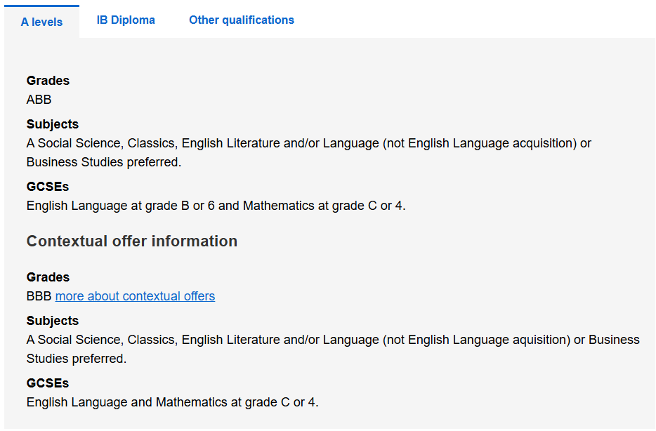The width and height of the screenshot is (656, 431).
Task: Click the GCSEs heading in contextual section
Action: click(x=48, y=383)
